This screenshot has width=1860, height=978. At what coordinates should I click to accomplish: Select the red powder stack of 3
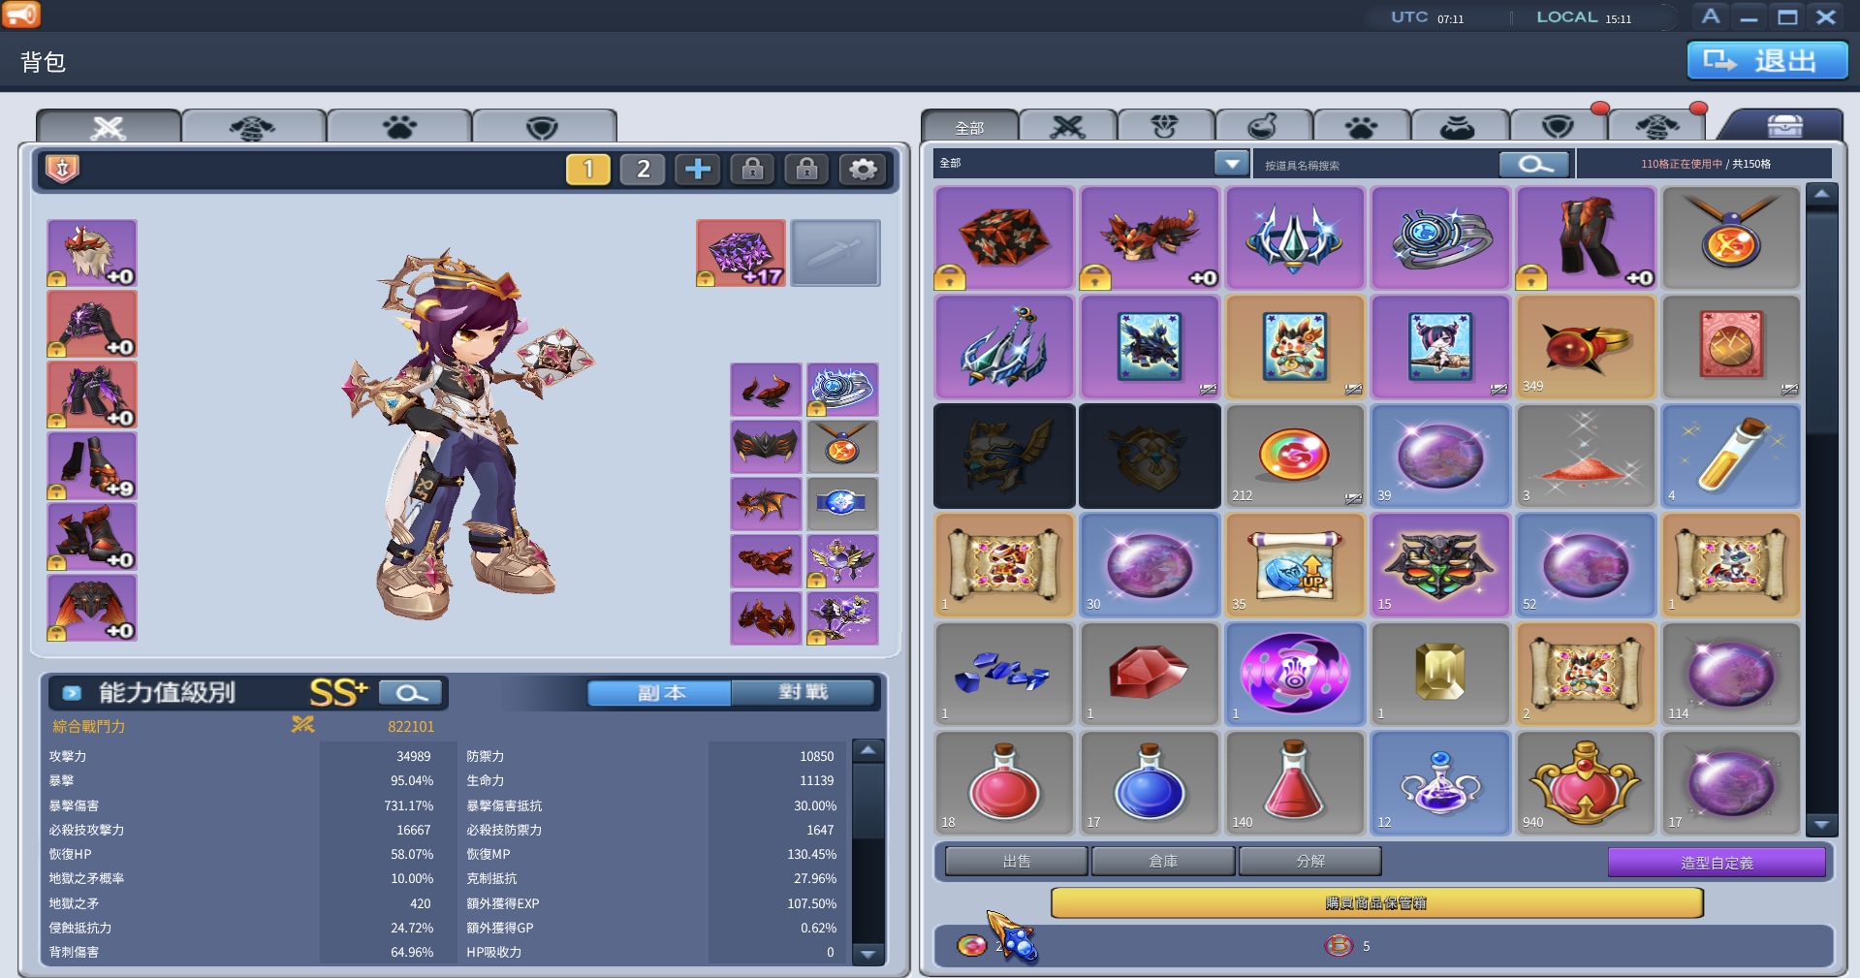(x=1586, y=457)
